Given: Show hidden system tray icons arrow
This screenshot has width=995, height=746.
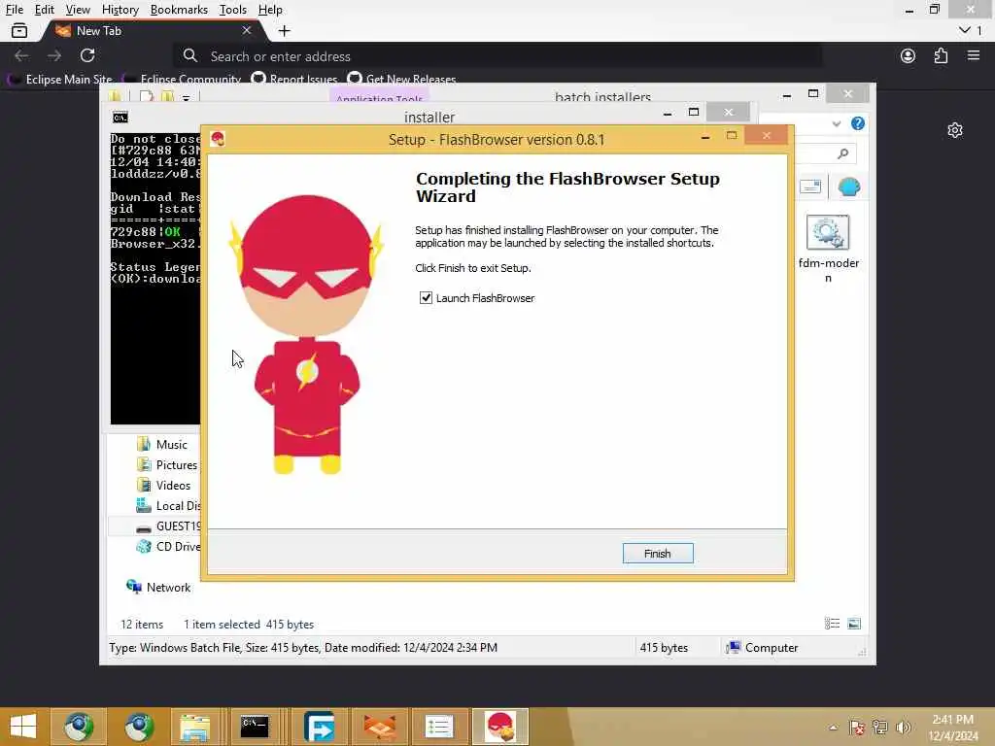Looking at the screenshot, I should pyautogui.click(x=833, y=728).
